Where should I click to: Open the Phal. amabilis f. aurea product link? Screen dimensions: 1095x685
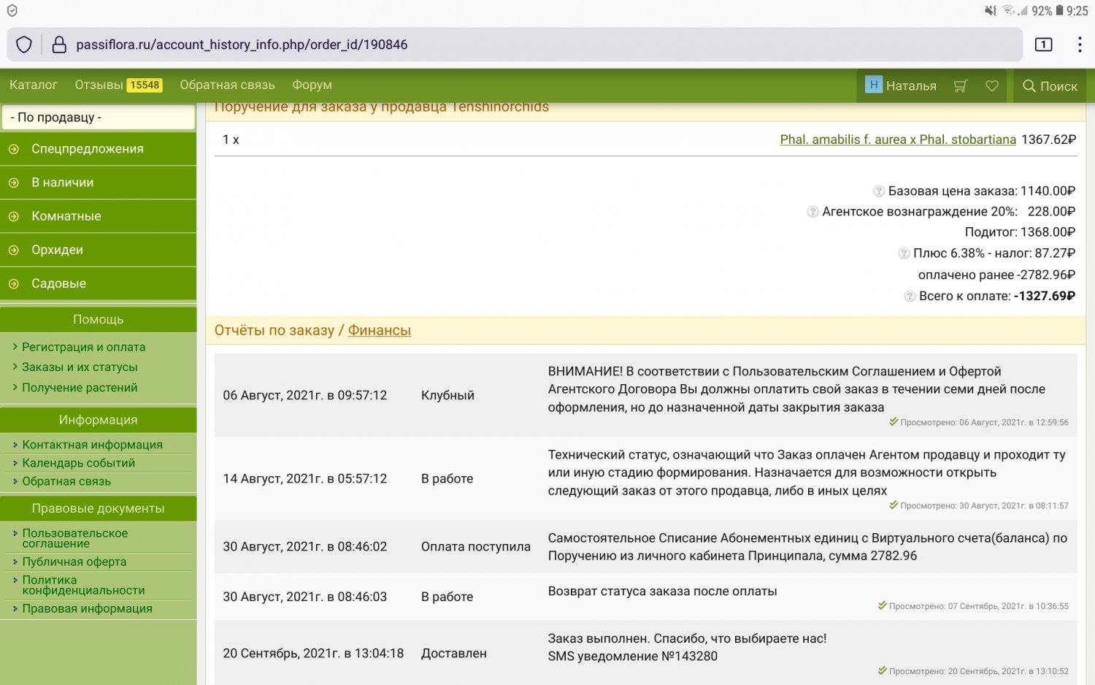click(897, 139)
